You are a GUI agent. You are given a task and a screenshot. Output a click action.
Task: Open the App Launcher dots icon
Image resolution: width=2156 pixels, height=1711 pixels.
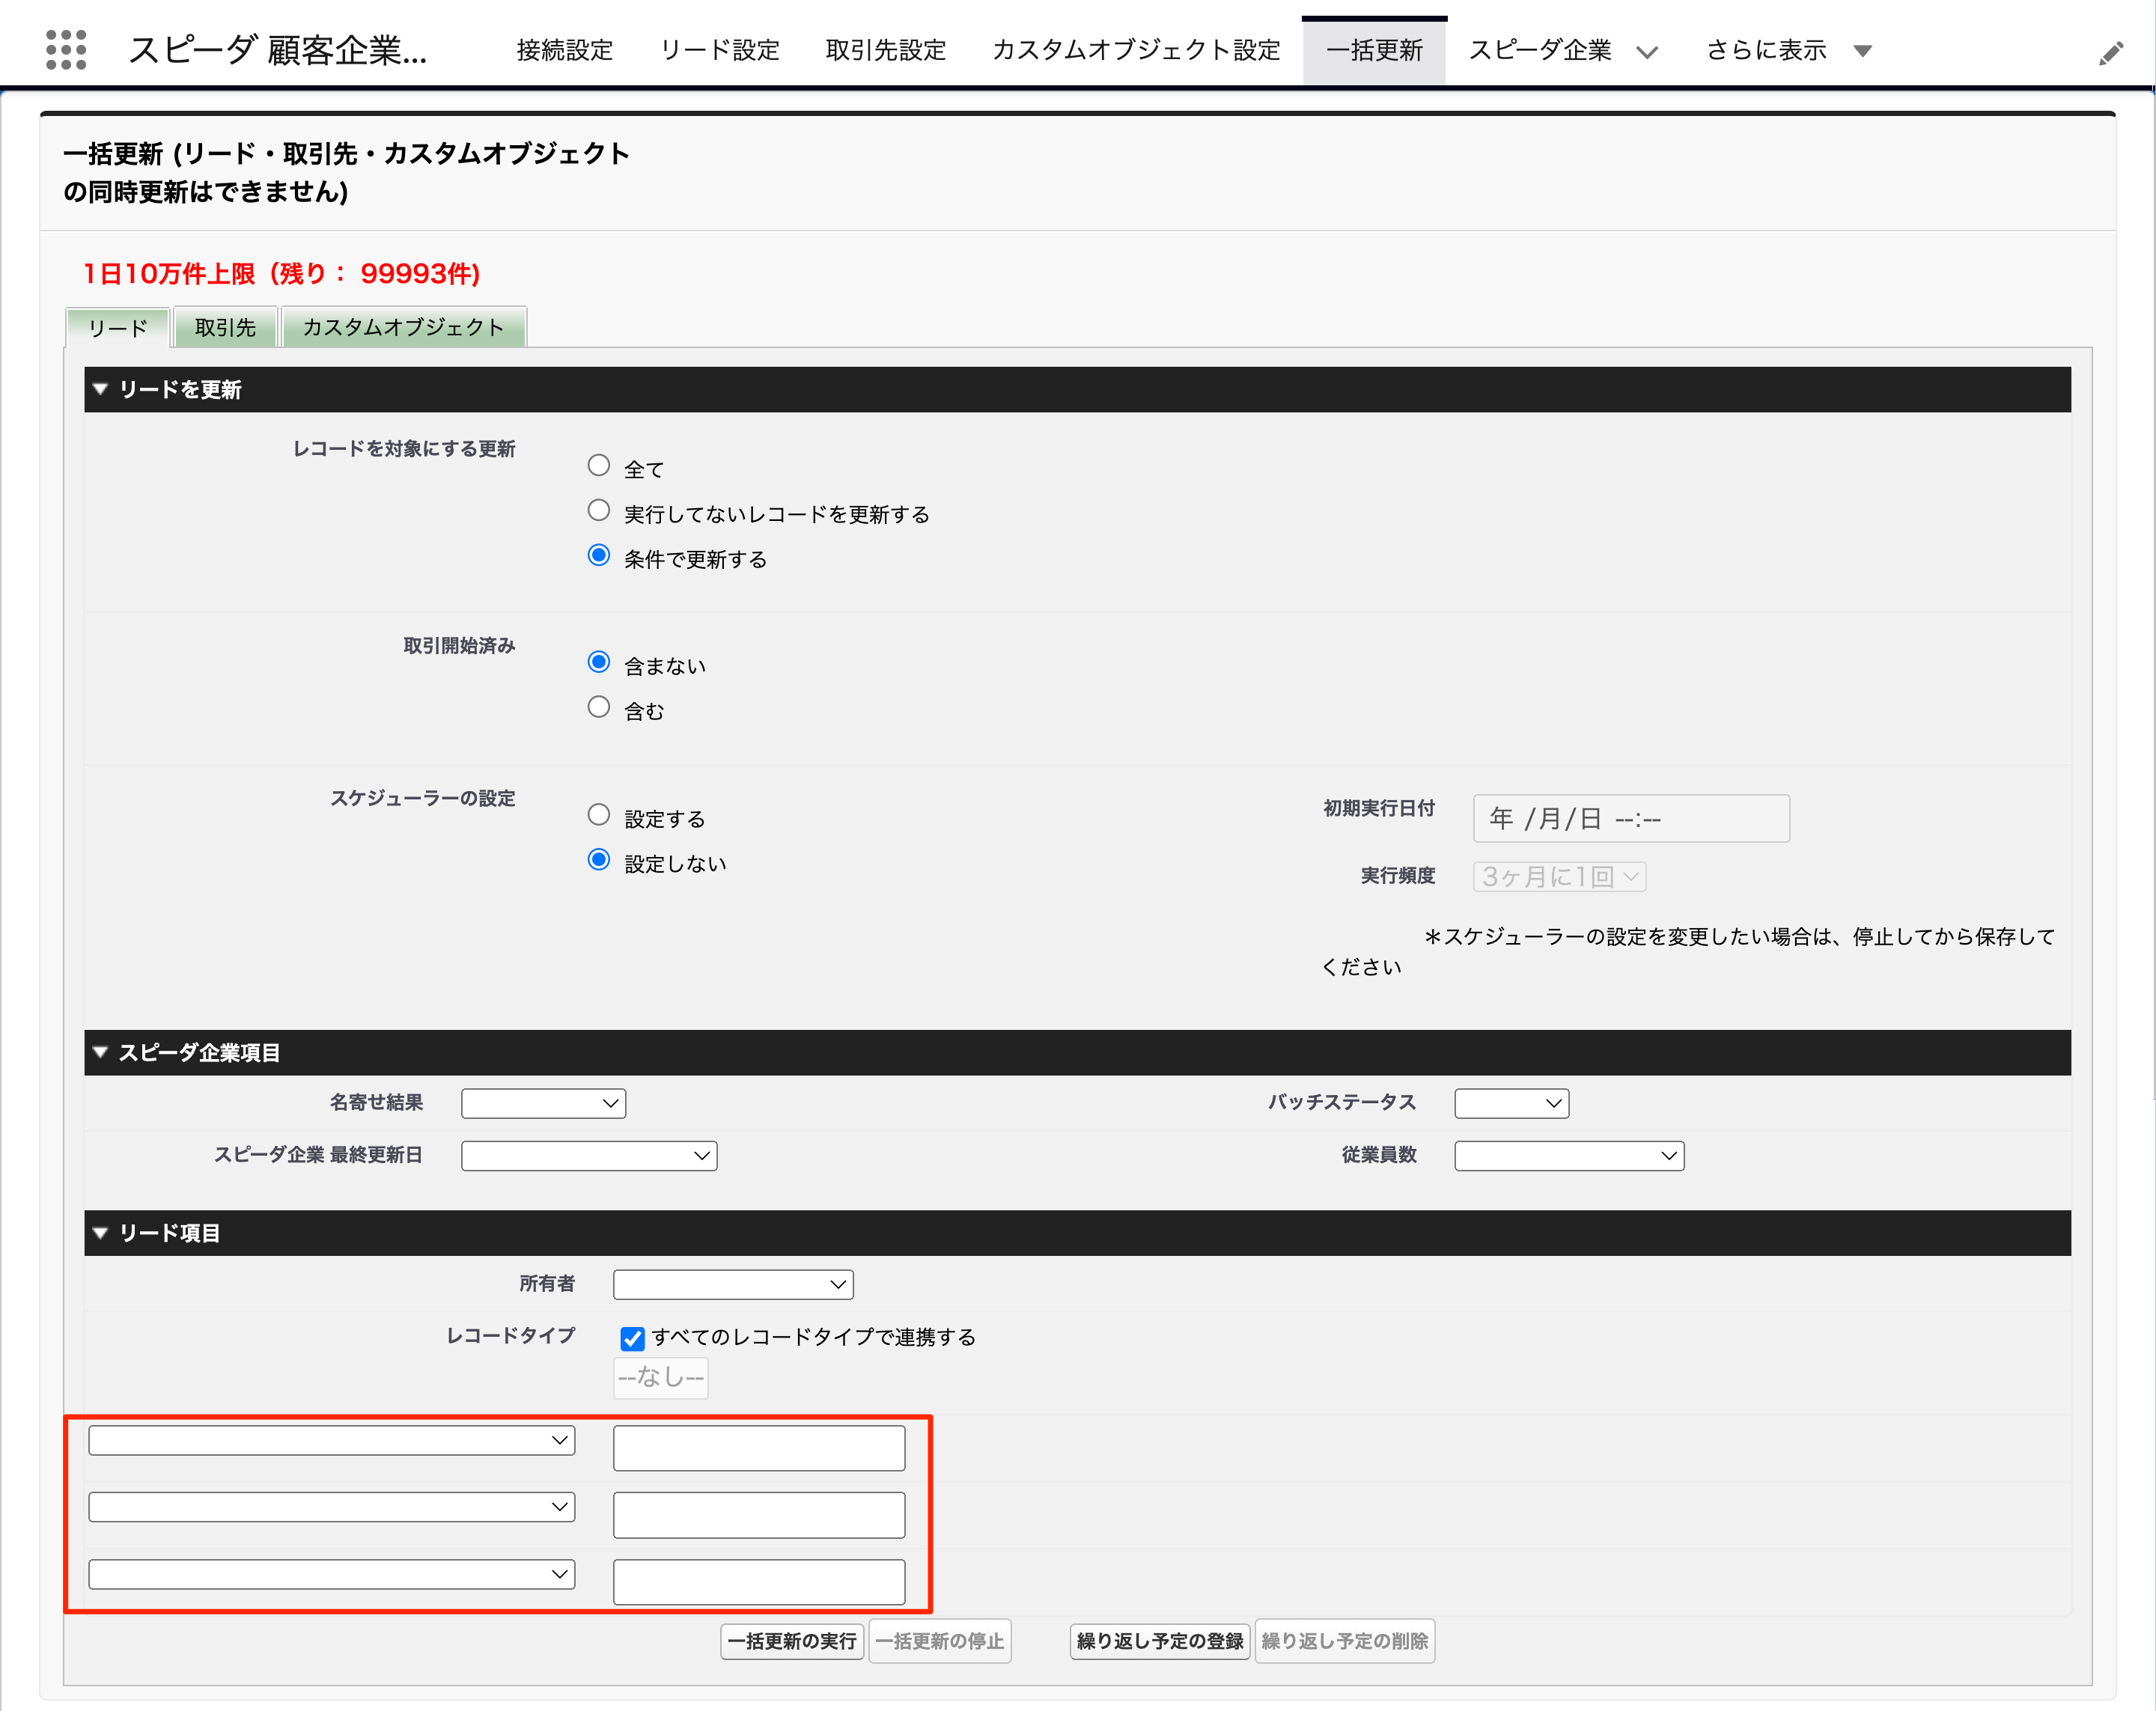tap(66, 49)
